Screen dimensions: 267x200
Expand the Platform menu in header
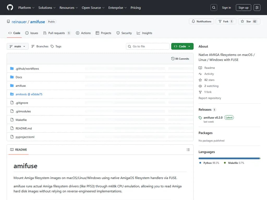click(x=26, y=8)
